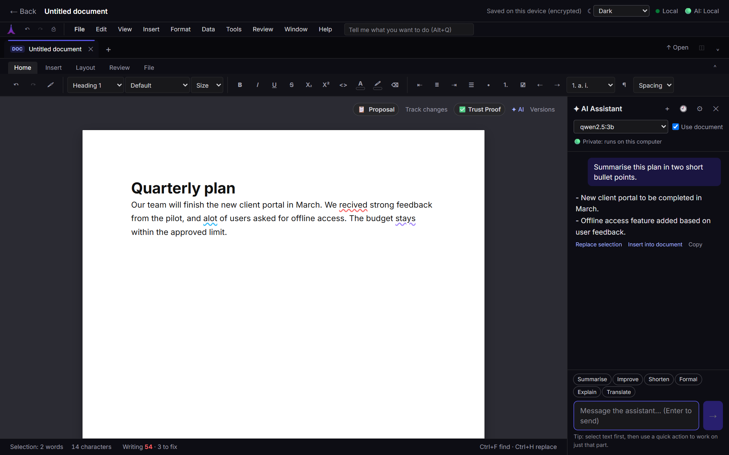Open the 1. a. i. list style dropdown
729x455 pixels.
[x=591, y=85]
